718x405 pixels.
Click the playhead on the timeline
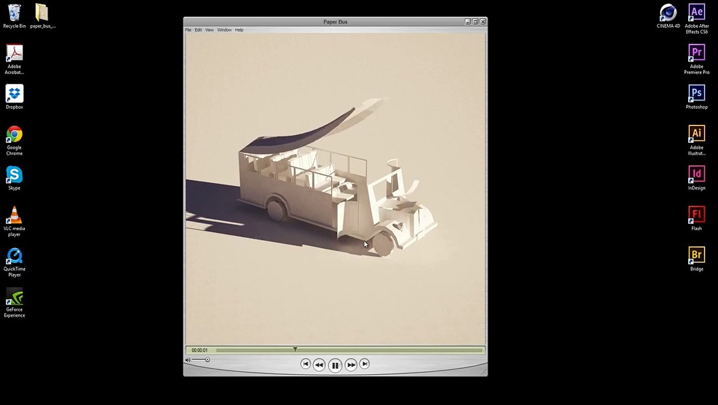point(295,349)
